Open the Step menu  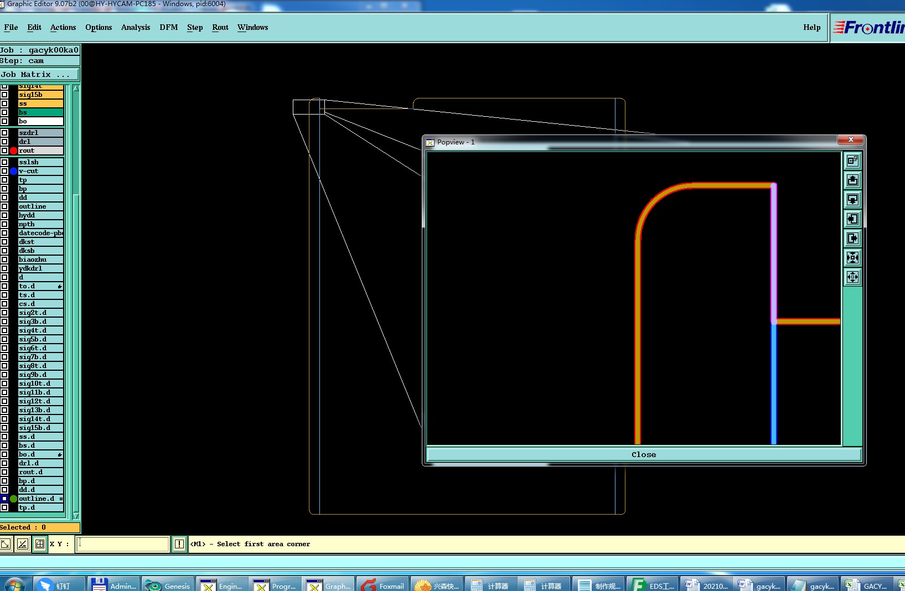pyautogui.click(x=195, y=27)
